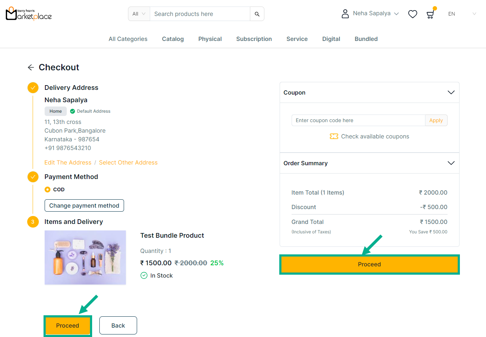Focus the coupon code input field

pos(358,120)
